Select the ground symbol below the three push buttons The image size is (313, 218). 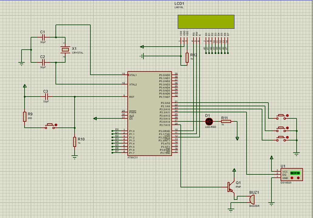297,154
